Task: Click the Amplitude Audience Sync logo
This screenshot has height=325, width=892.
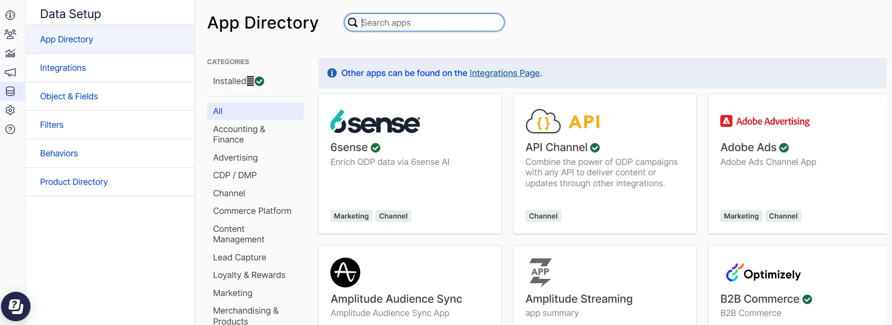Action: tap(345, 272)
